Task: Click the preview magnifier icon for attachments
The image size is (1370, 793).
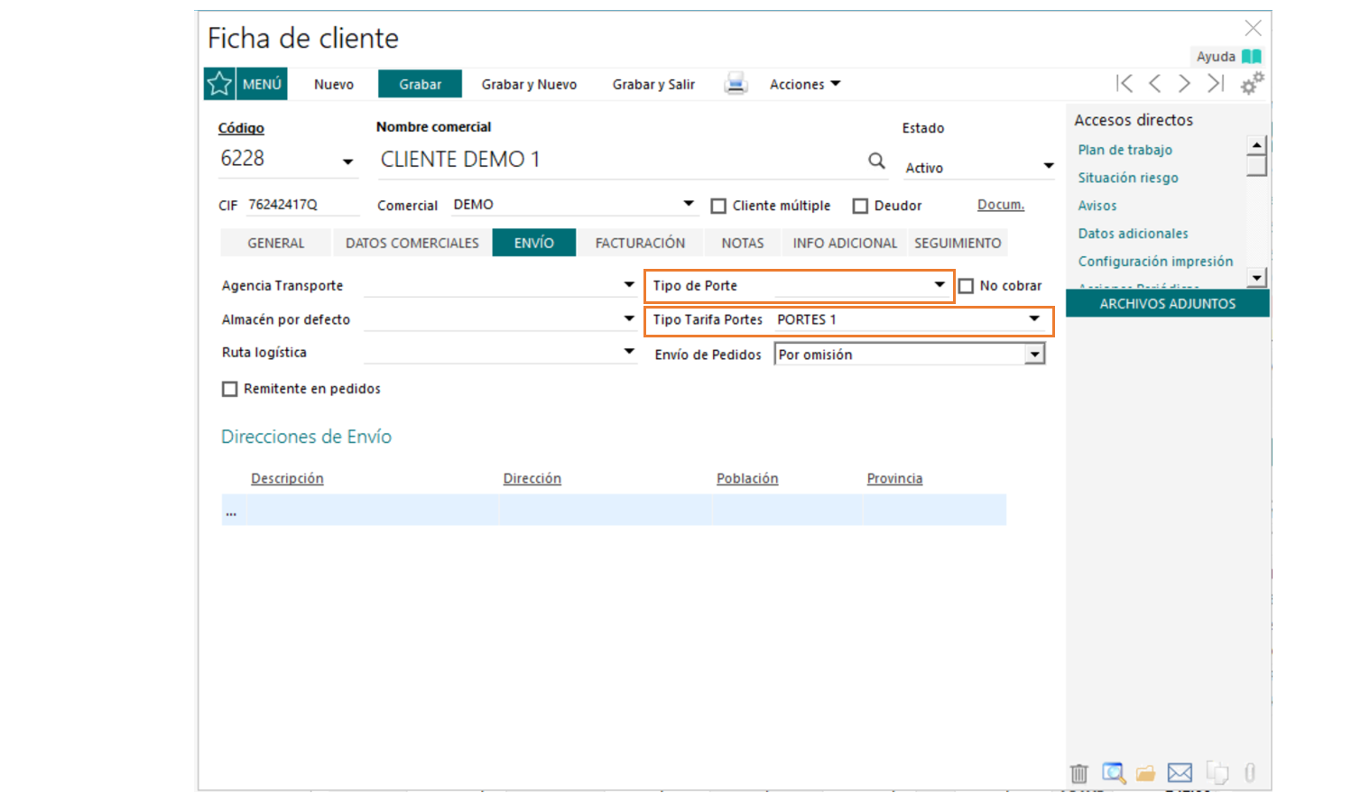Action: click(1113, 773)
